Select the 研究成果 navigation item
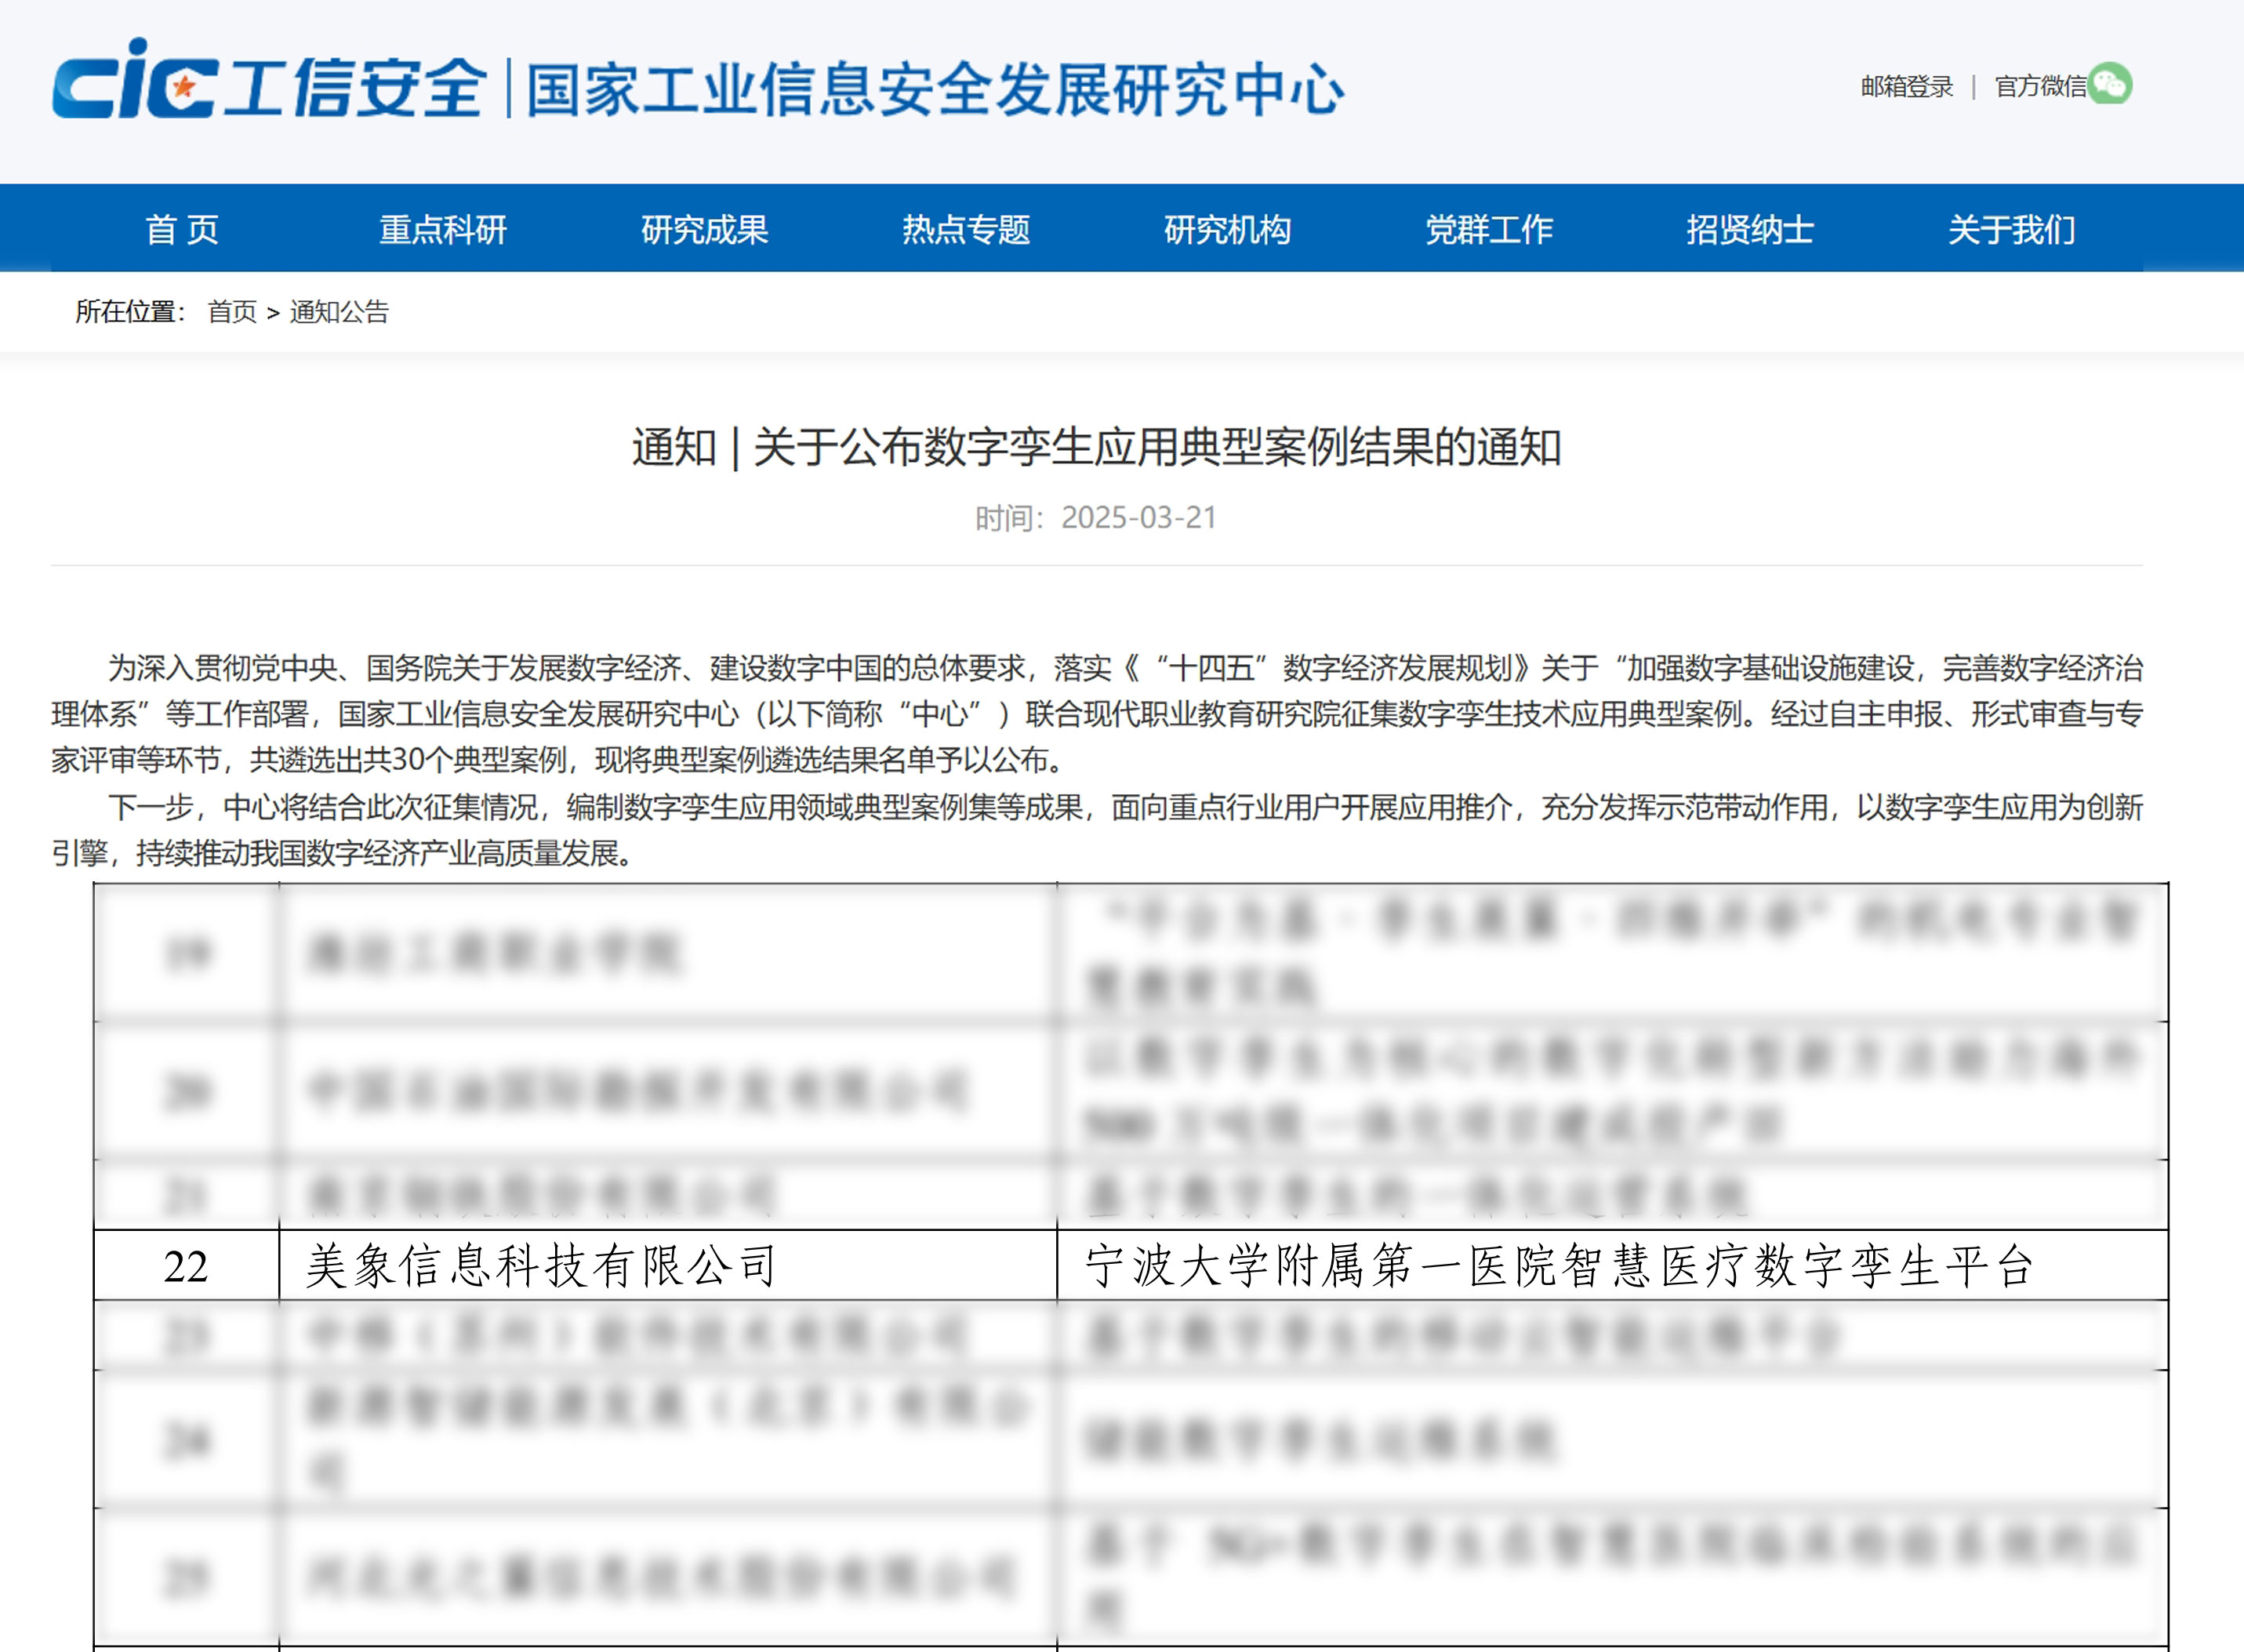The width and height of the screenshot is (2244, 1652). 705,230
